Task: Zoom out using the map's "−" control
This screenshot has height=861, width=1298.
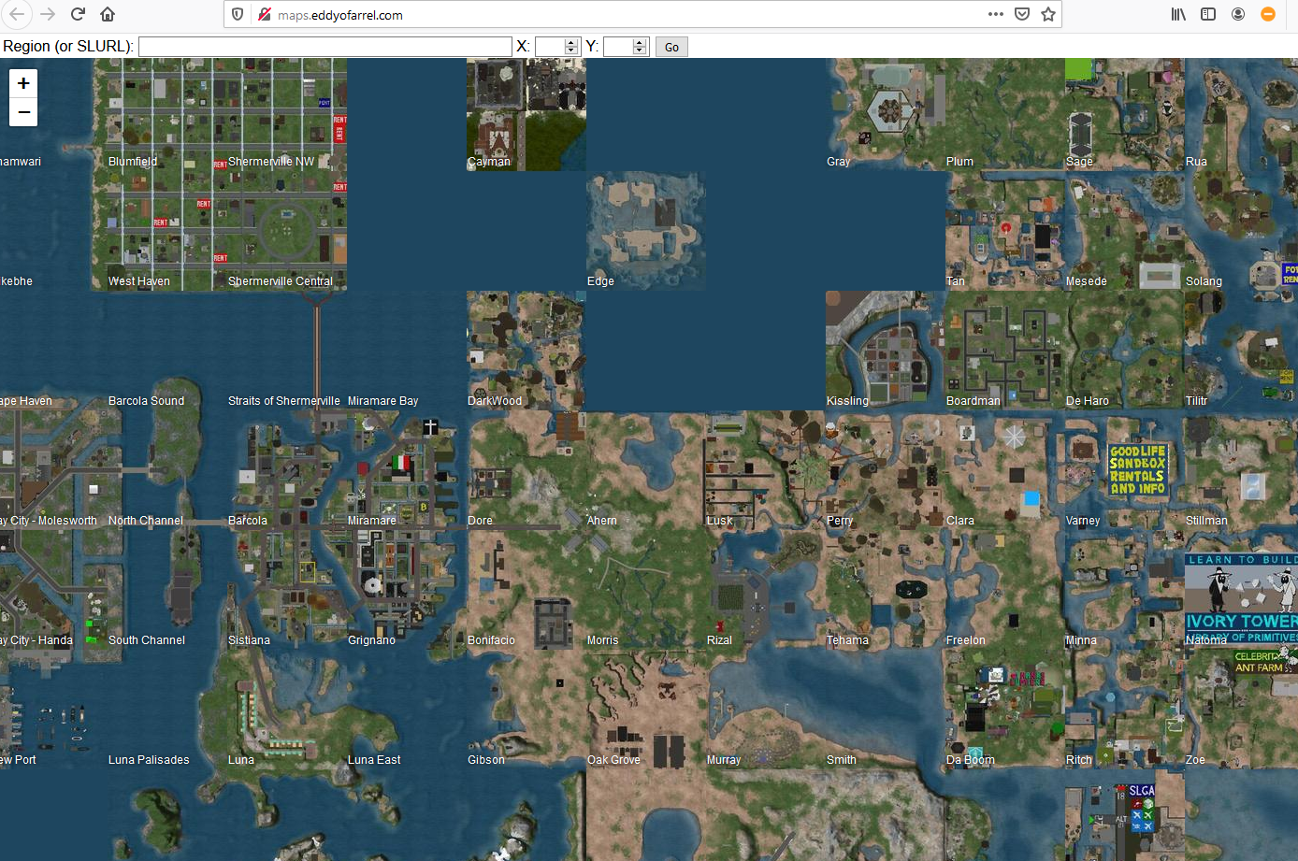Action: click(x=22, y=111)
